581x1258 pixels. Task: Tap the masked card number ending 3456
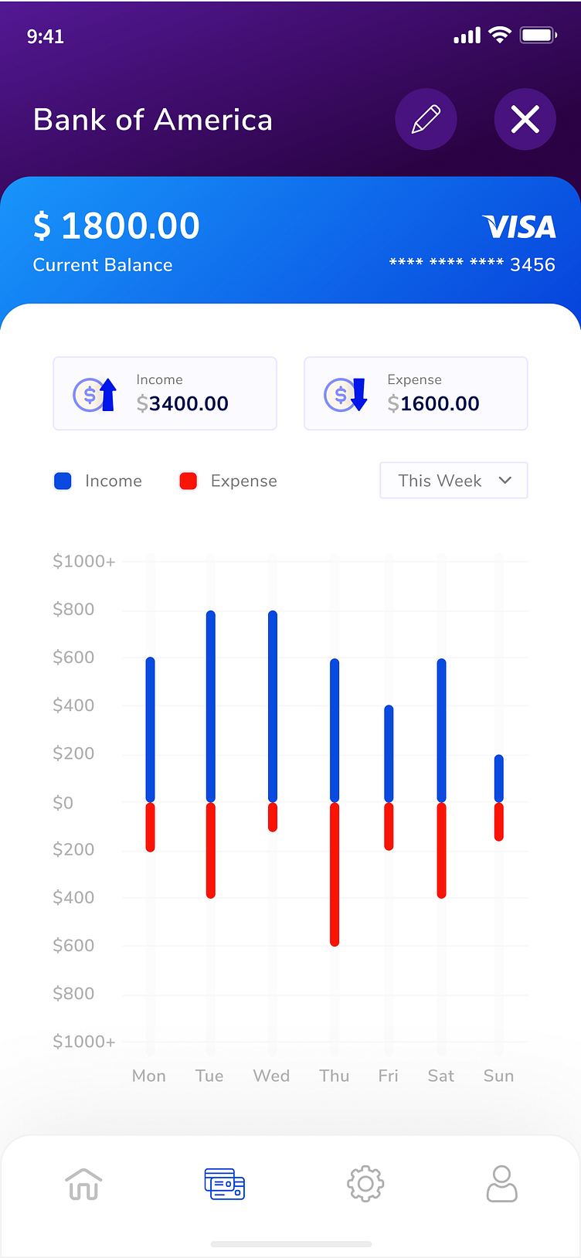click(x=472, y=264)
